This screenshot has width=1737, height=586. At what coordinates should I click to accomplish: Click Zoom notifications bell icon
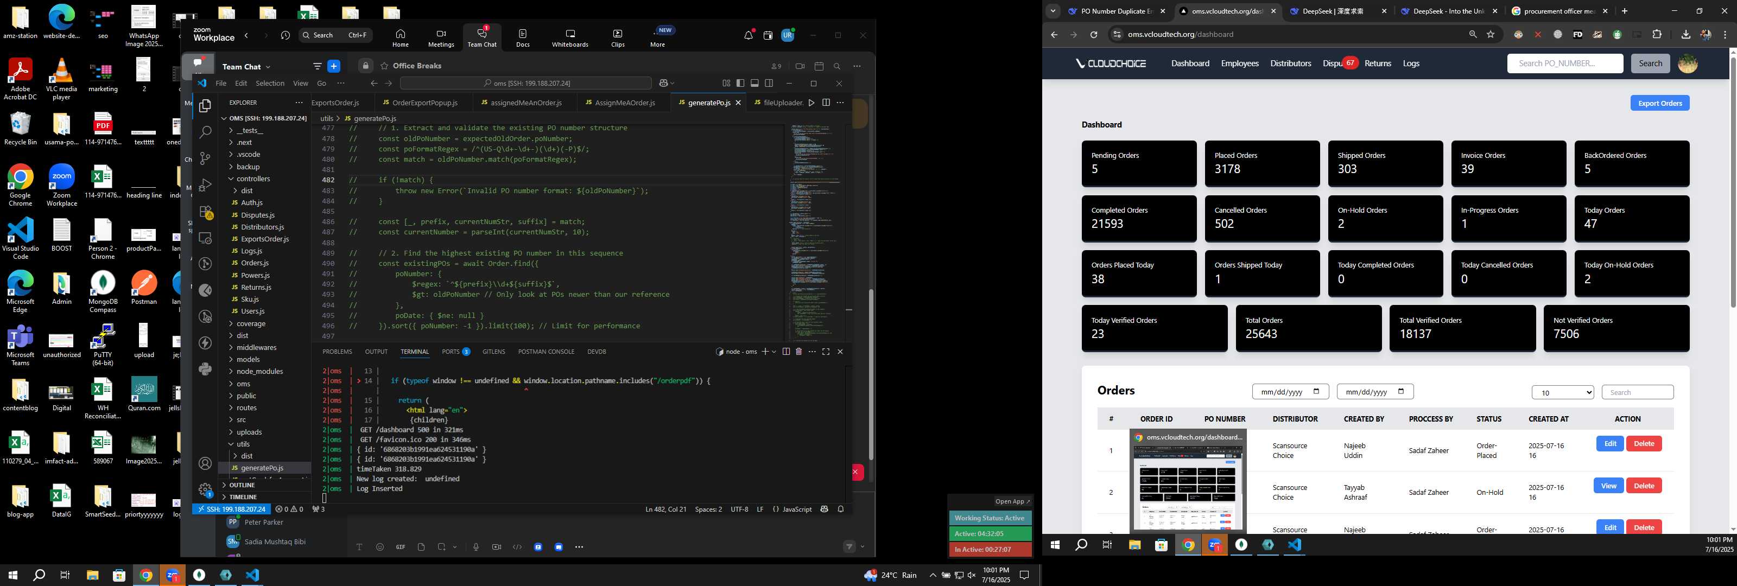[x=749, y=35]
